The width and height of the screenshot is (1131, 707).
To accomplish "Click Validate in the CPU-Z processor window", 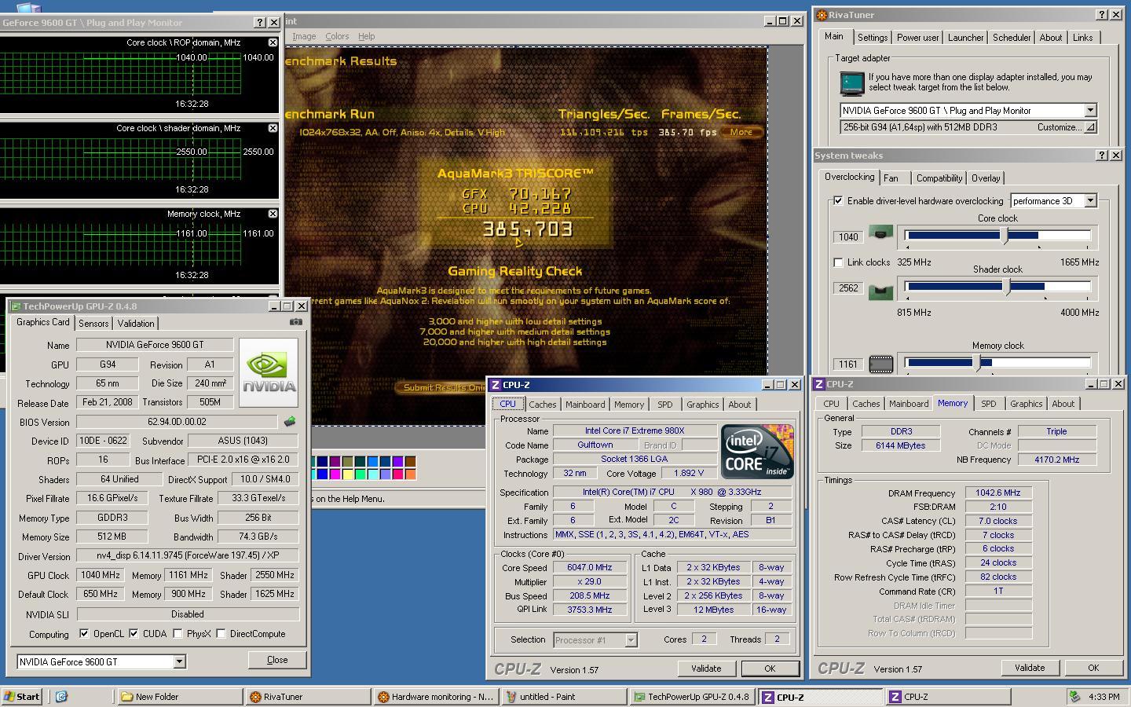I will (x=706, y=669).
